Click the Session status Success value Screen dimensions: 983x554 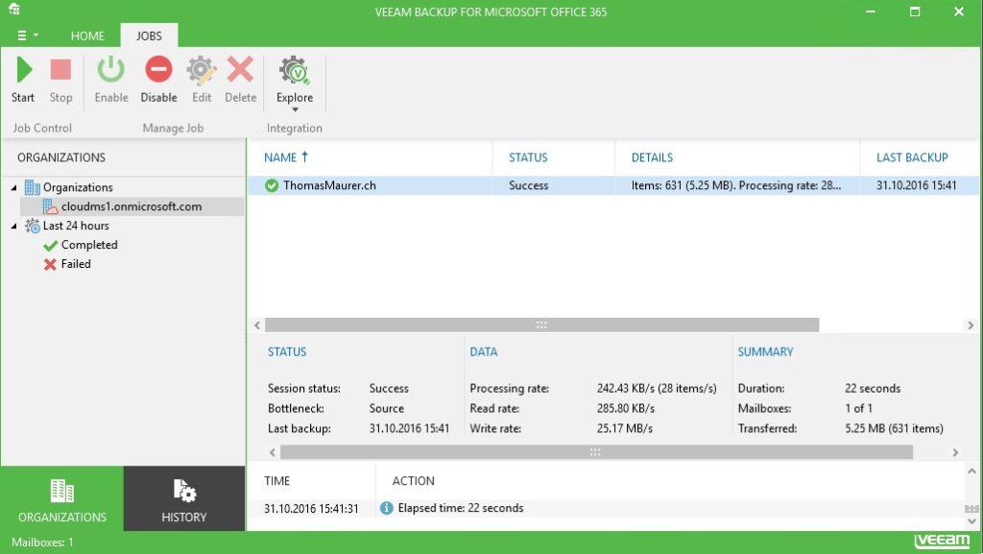pyautogui.click(x=389, y=389)
